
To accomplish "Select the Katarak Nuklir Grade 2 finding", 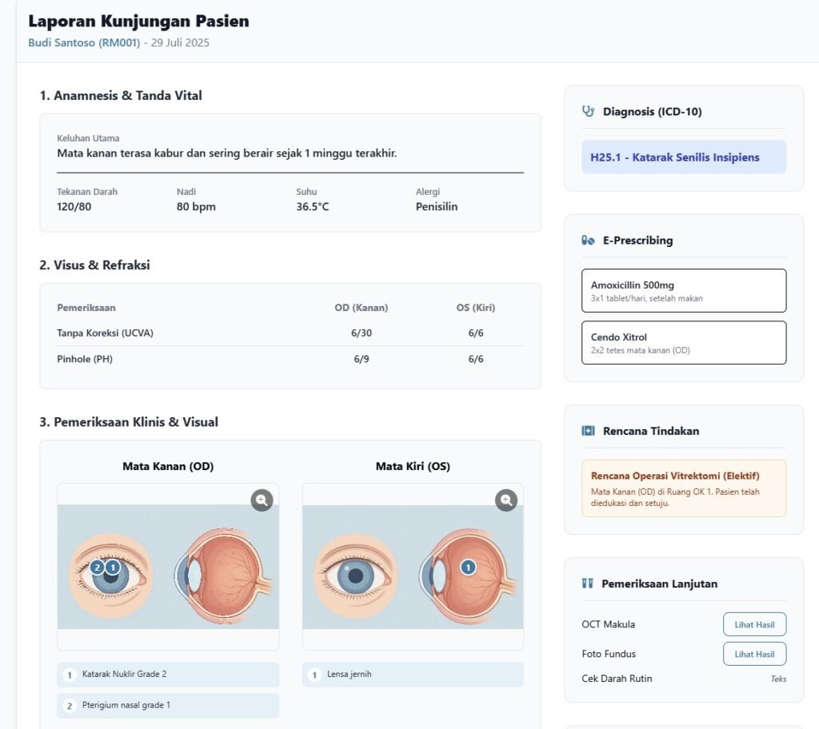I will tap(168, 675).
